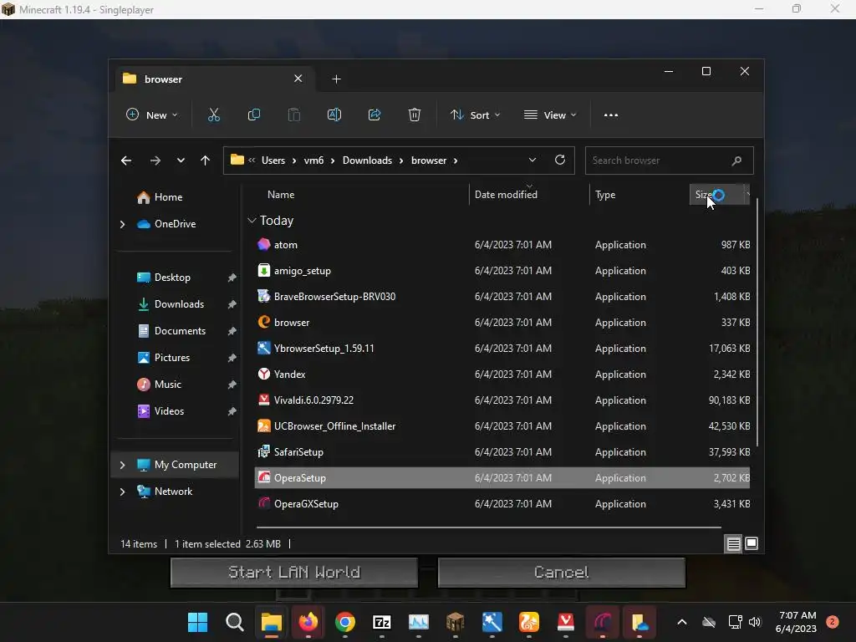Switch to large thumbnails view icon
Viewport: 856px width, 642px height.
752,543
